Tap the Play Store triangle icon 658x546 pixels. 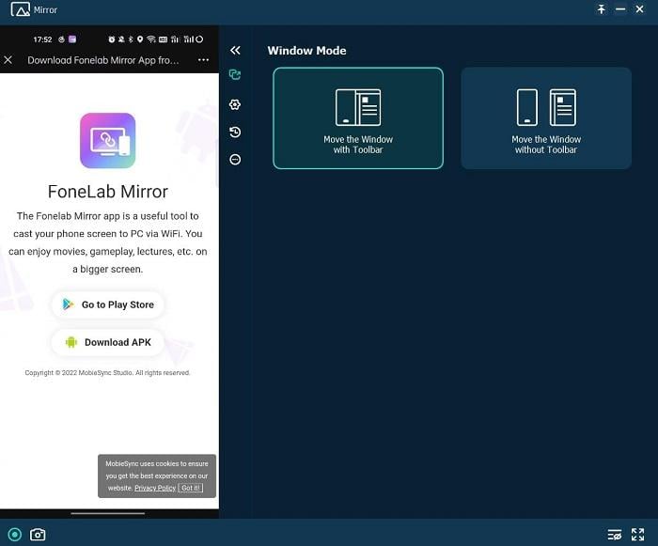68,304
